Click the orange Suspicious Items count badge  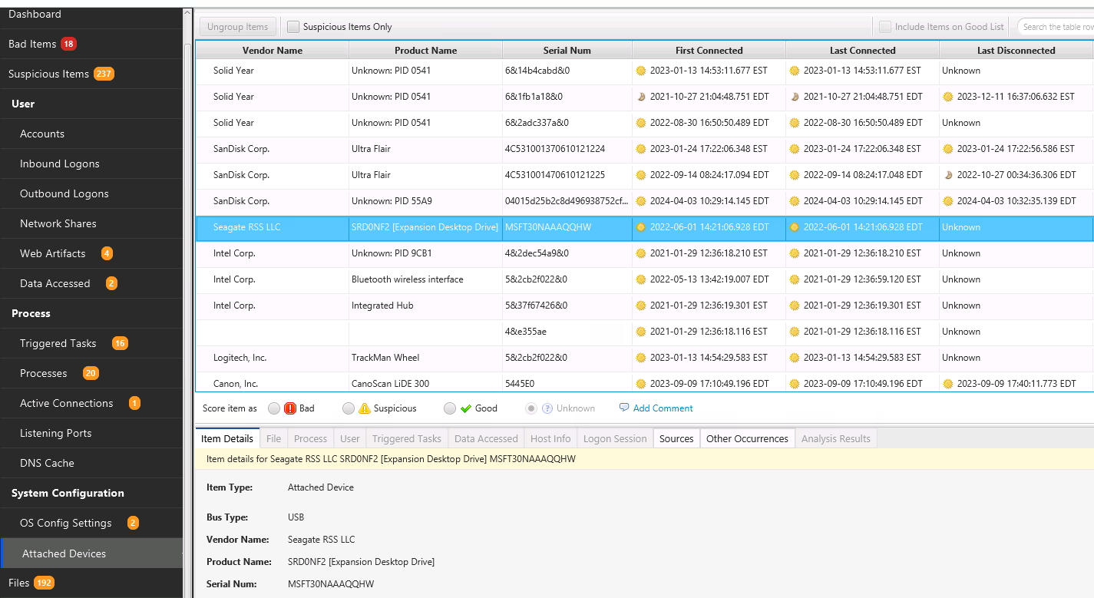coord(104,74)
